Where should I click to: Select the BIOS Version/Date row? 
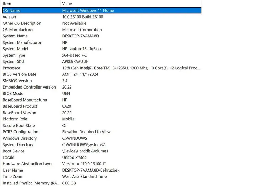tap(102, 74)
